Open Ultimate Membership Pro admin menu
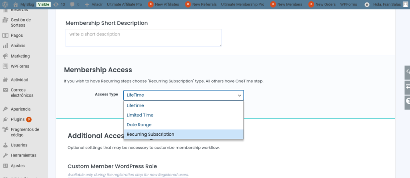The width and height of the screenshot is (410, 178). coord(243,4)
